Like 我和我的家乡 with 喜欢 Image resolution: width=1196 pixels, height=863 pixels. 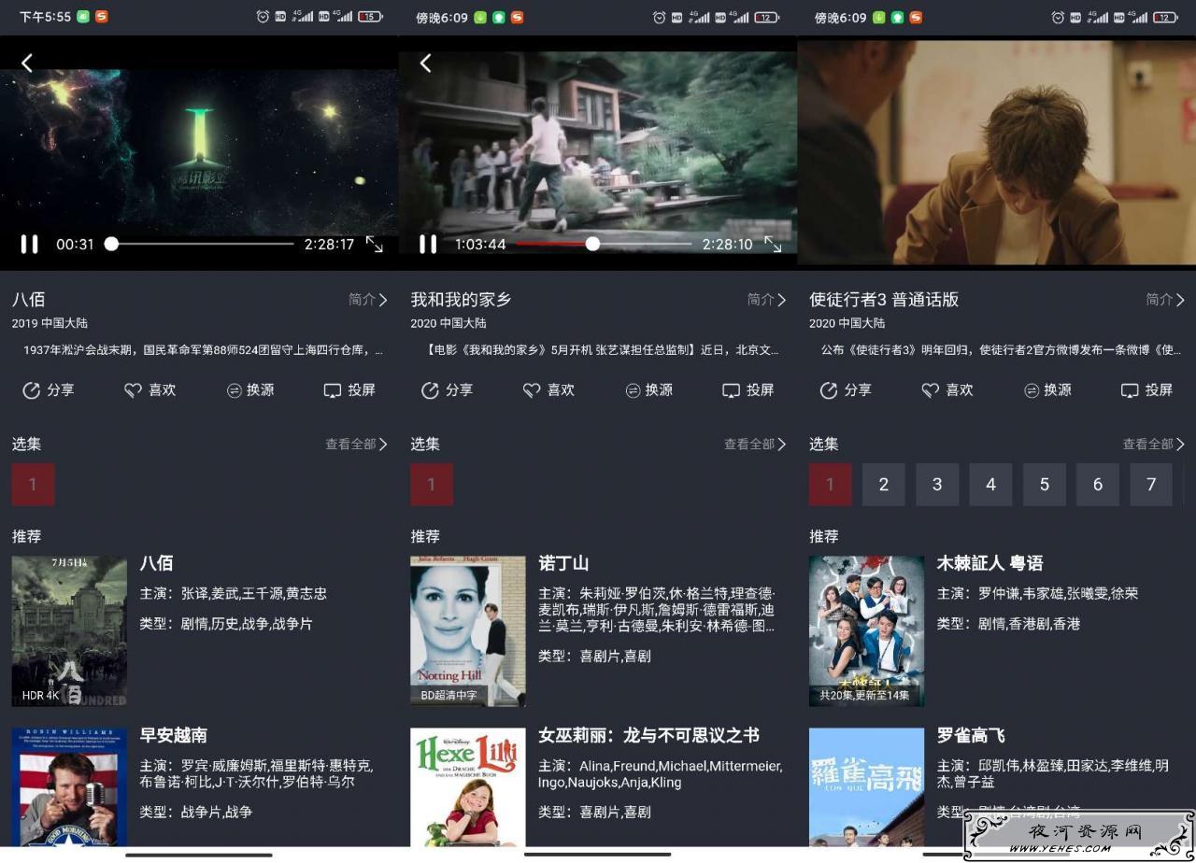click(x=548, y=390)
